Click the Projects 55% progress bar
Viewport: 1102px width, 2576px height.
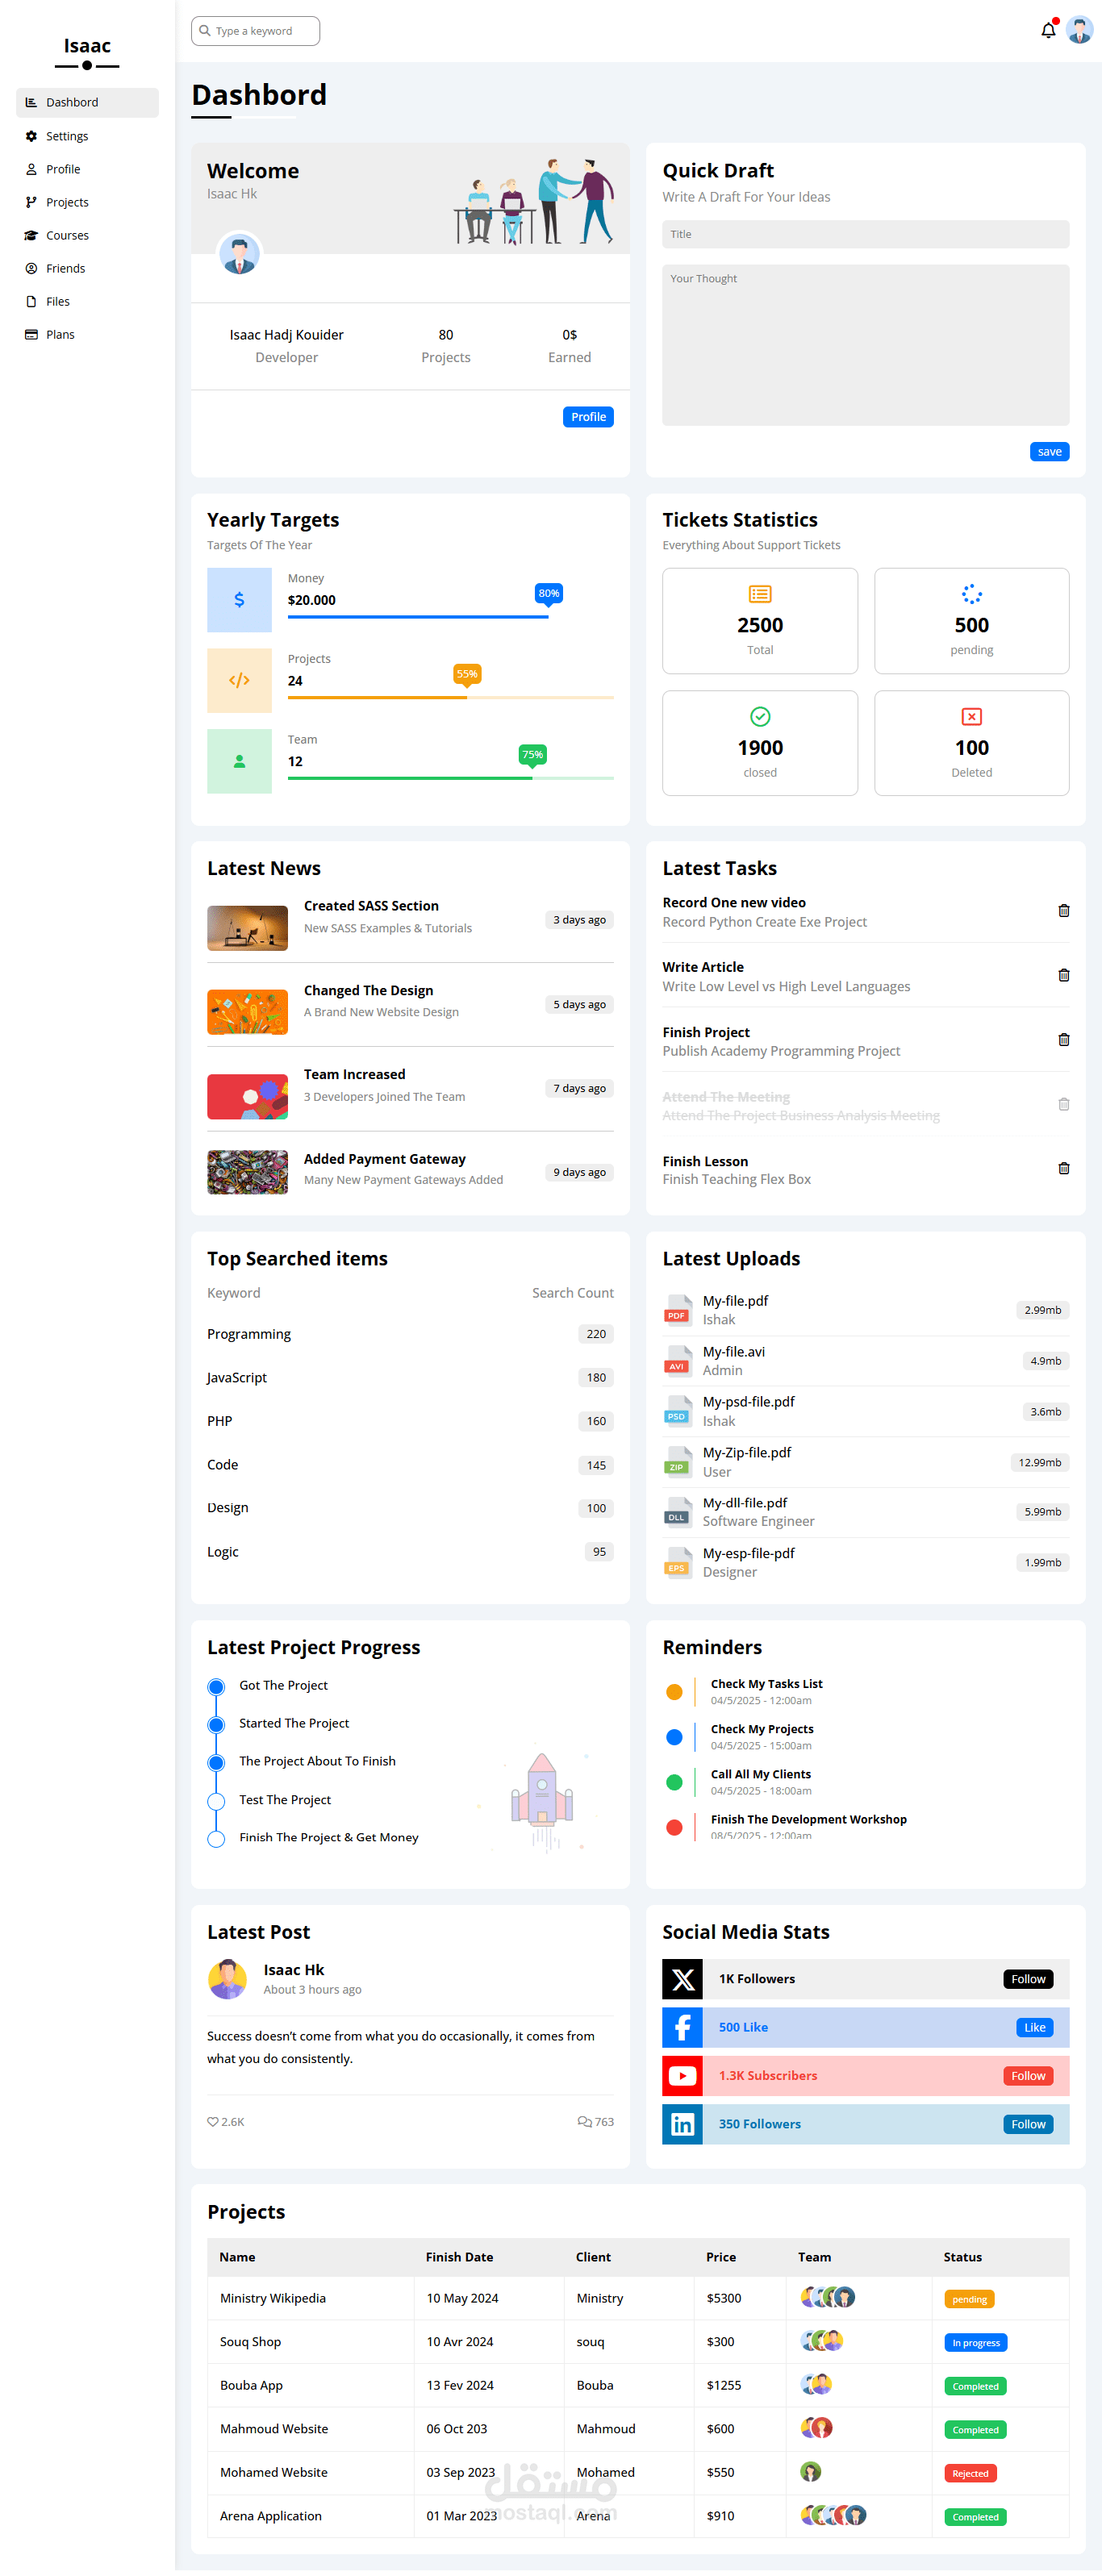click(x=450, y=697)
